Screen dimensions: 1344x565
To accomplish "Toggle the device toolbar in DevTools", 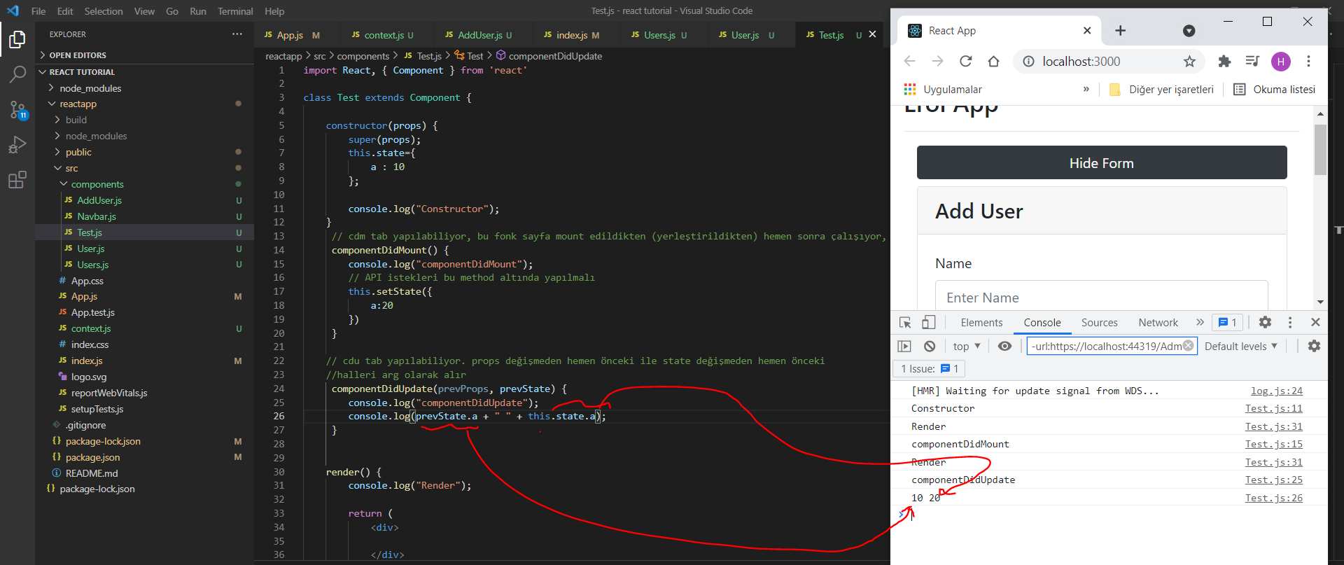I will click(x=928, y=323).
